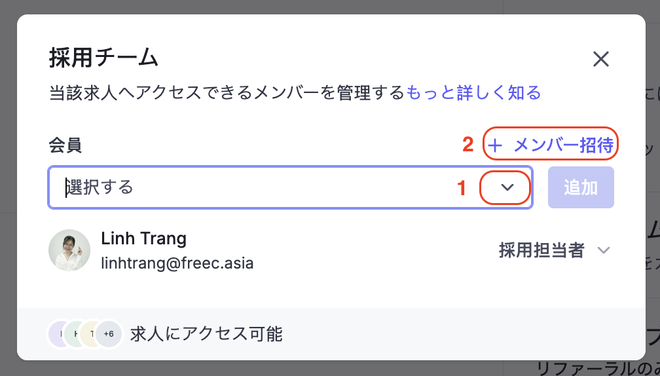Click Linh Trang's profile photo
Viewport: 660px width, 376px height.
click(x=69, y=250)
